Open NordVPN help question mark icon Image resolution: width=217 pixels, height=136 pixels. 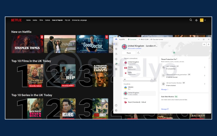[x=116, y=105]
